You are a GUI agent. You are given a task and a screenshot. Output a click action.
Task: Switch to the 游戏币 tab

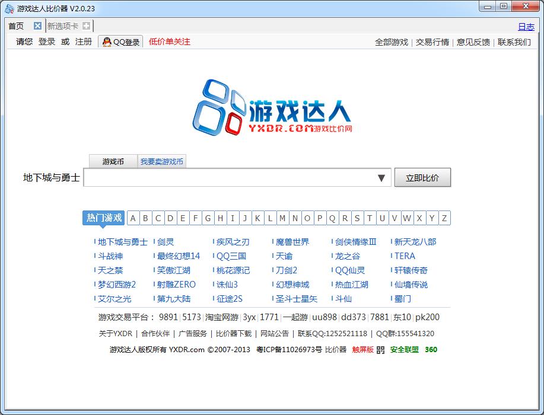click(113, 161)
